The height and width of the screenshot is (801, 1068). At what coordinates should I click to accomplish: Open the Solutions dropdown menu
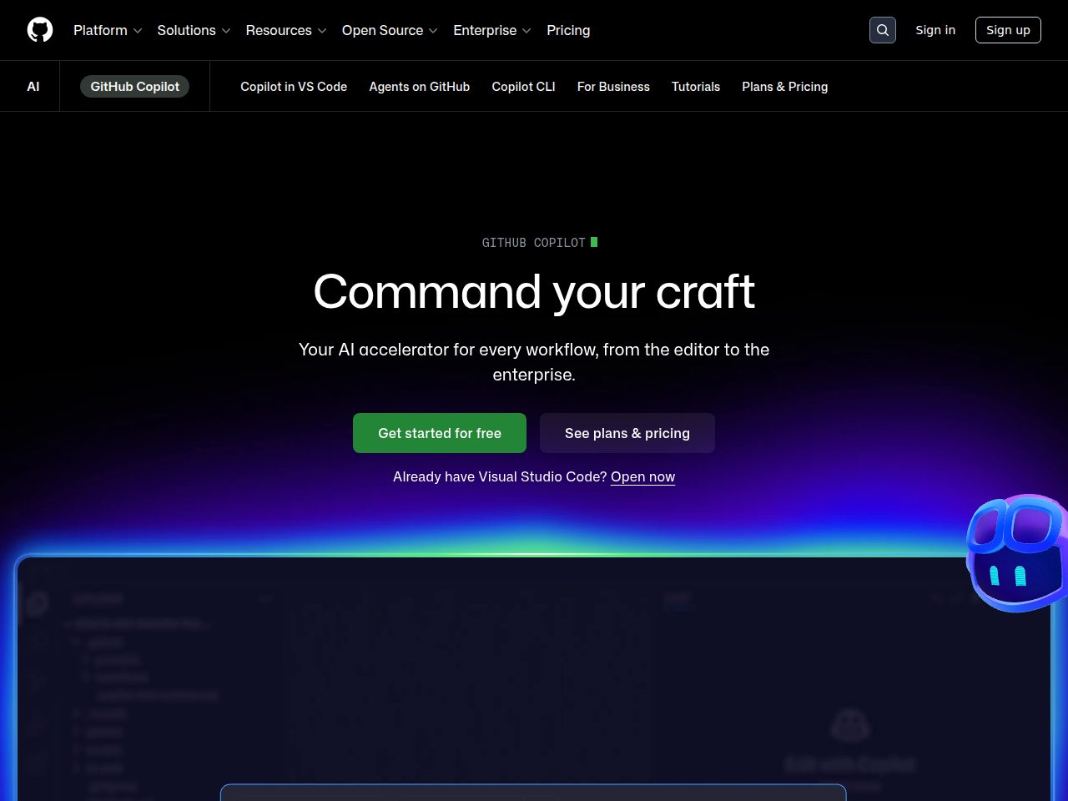(193, 30)
